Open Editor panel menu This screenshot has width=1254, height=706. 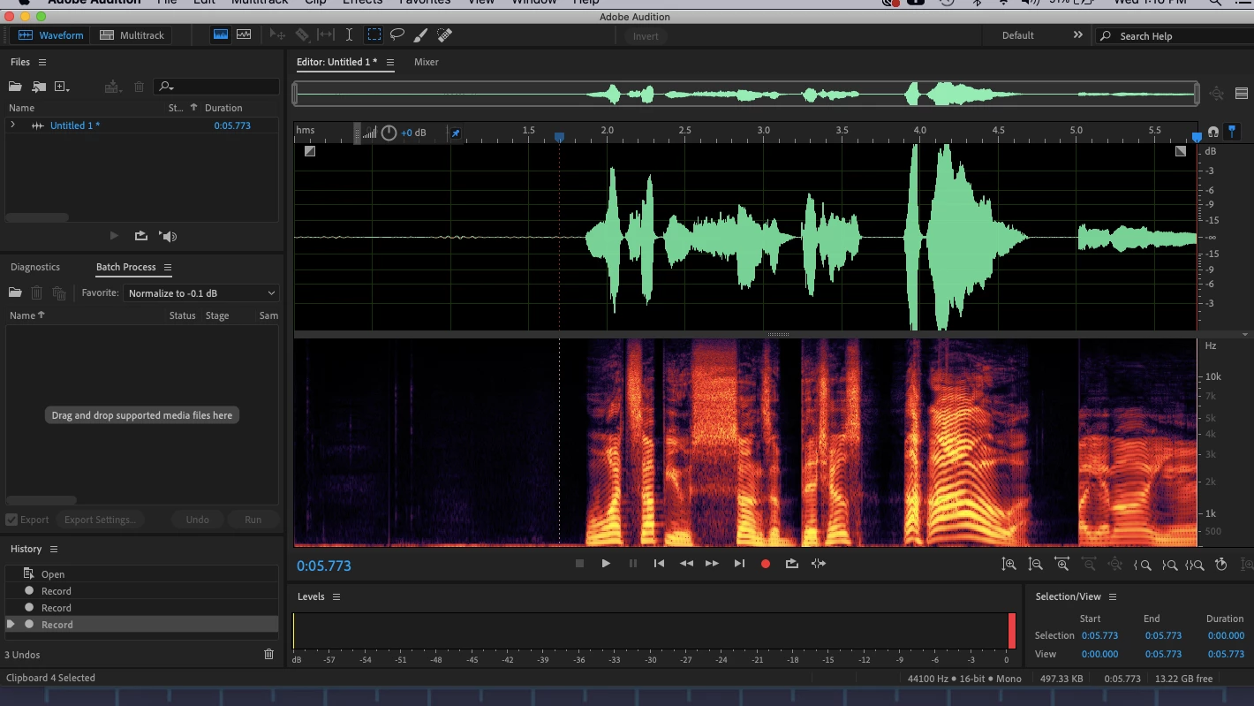coord(390,62)
